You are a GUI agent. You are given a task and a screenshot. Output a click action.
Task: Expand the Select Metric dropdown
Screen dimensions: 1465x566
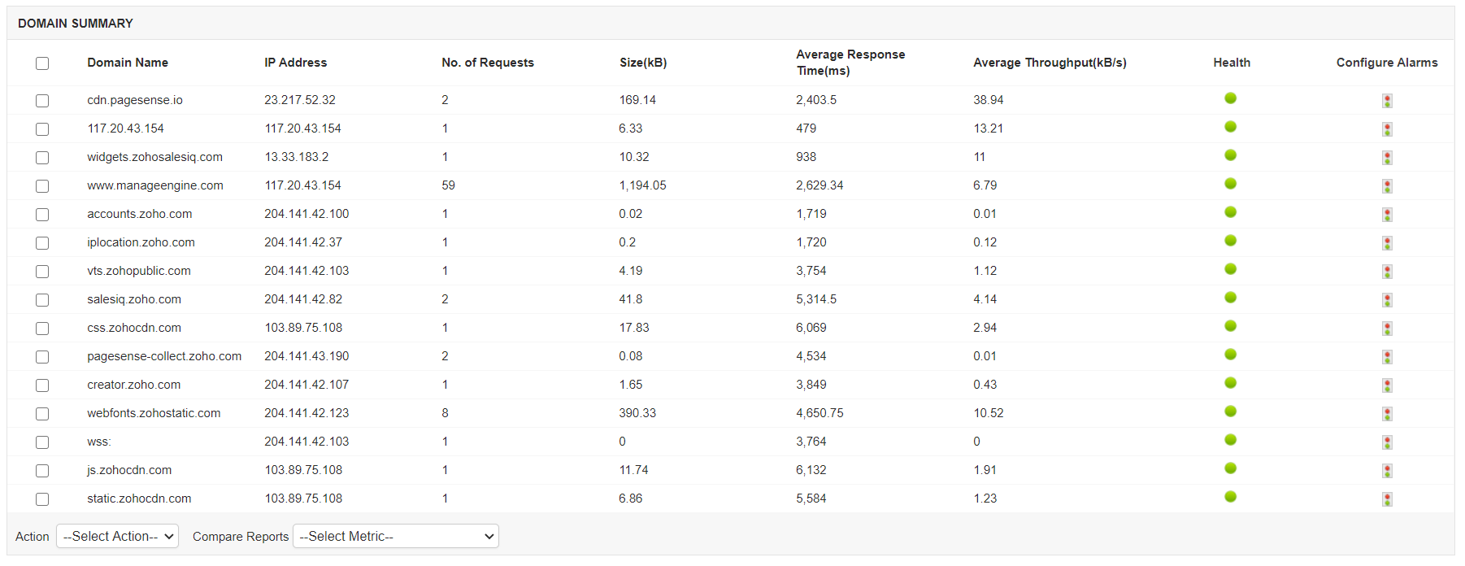point(395,537)
